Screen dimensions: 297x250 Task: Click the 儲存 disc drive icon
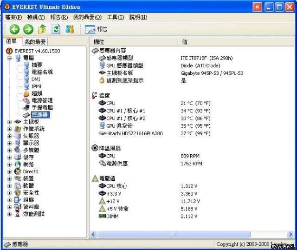[x=18, y=157]
